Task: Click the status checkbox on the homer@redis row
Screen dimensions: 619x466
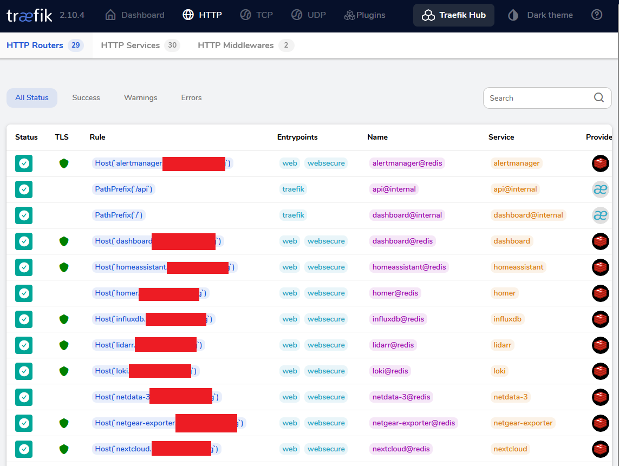Action: tap(23, 293)
